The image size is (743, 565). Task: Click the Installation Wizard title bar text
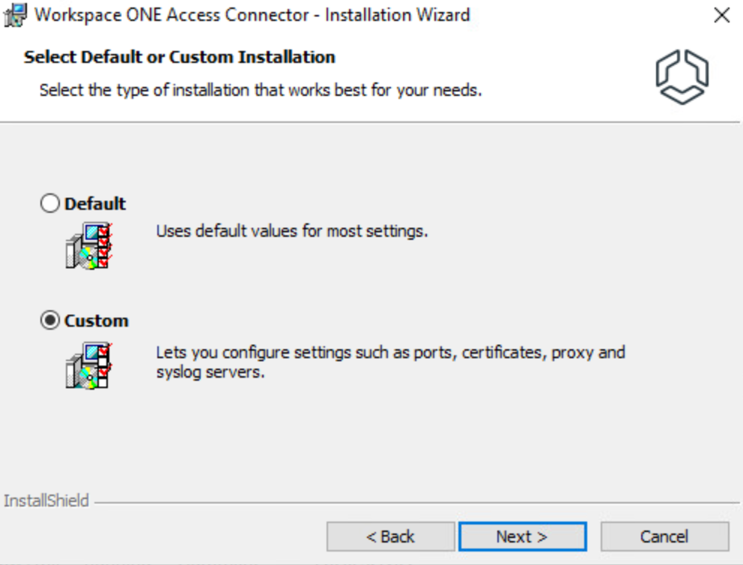click(252, 15)
